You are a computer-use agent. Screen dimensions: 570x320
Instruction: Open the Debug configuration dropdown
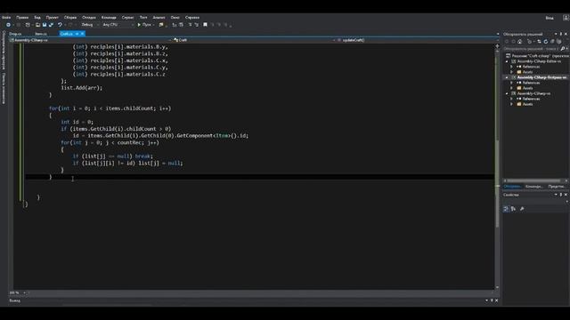click(90, 25)
